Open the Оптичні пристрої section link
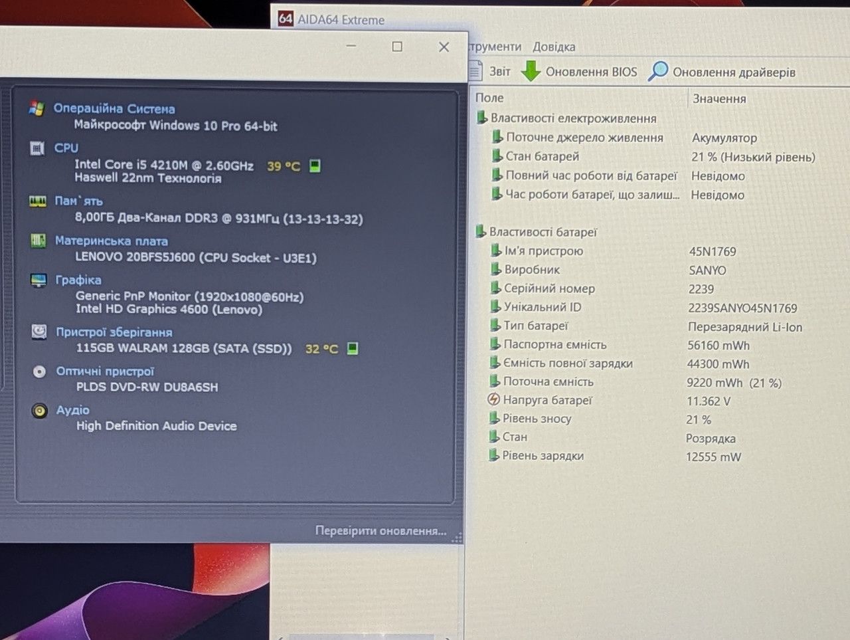 point(105,371)
